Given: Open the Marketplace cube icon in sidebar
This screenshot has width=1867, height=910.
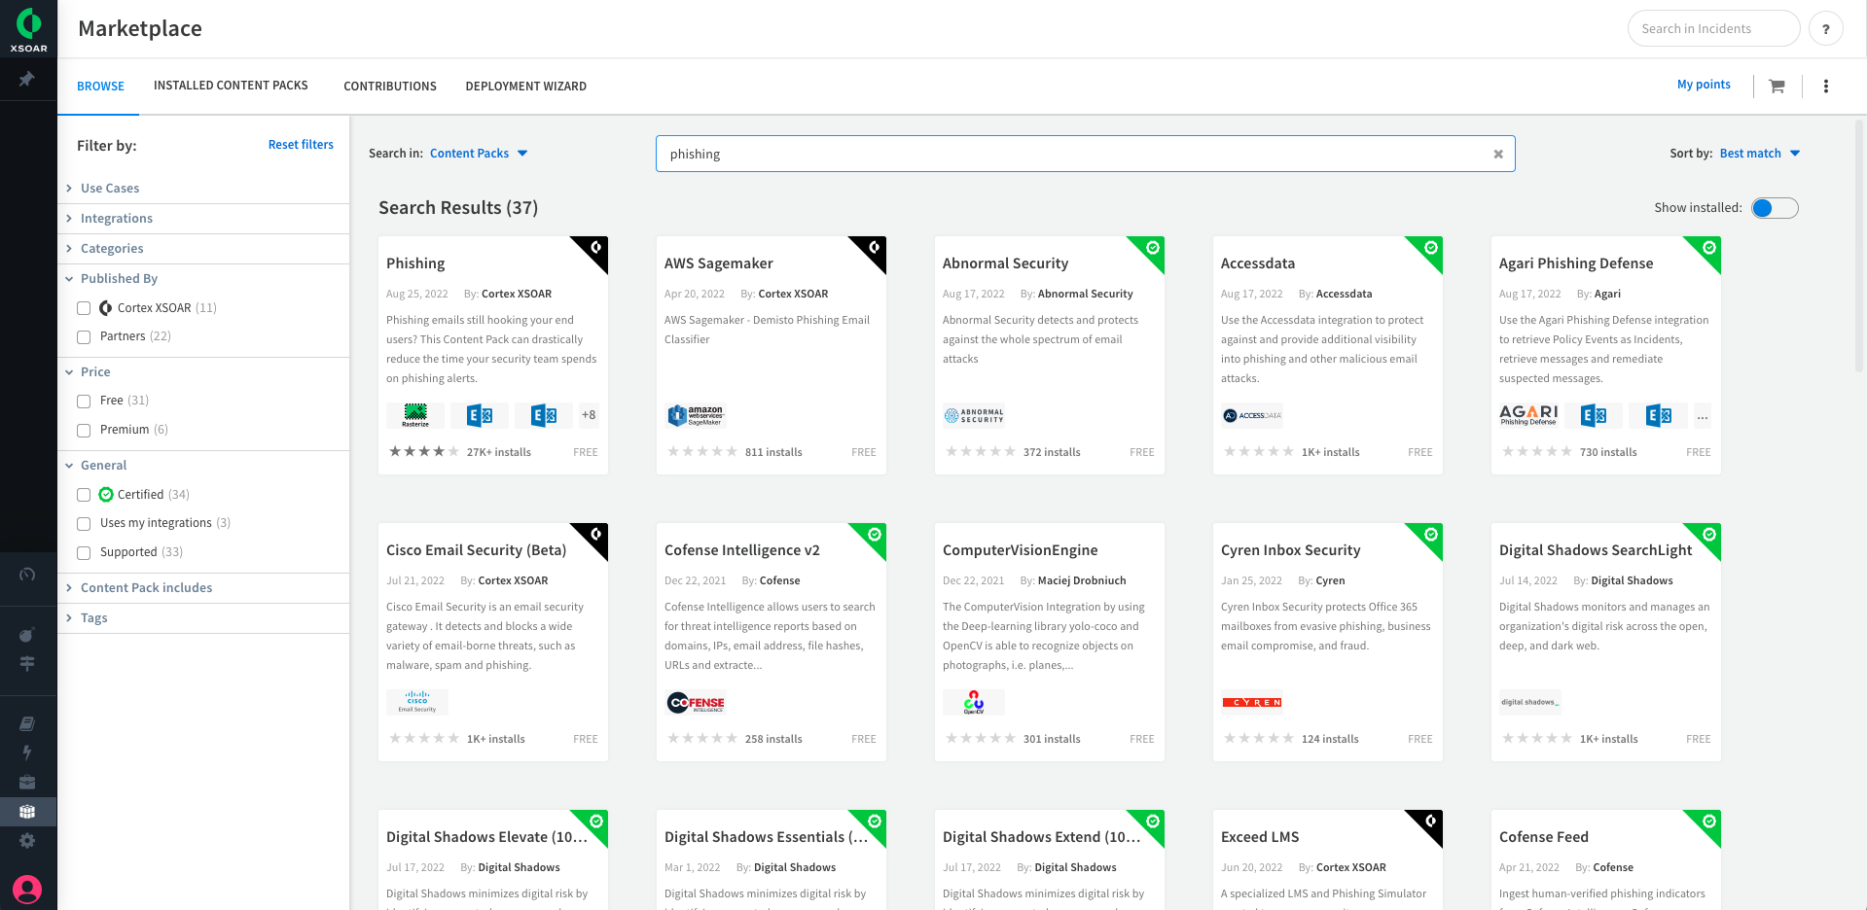Looking at the screenshot, I should [27, 811].
